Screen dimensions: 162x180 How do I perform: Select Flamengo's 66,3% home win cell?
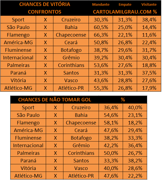(x=101, y=35)
